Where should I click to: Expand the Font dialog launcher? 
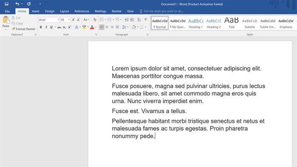click(x=96, y=35)
